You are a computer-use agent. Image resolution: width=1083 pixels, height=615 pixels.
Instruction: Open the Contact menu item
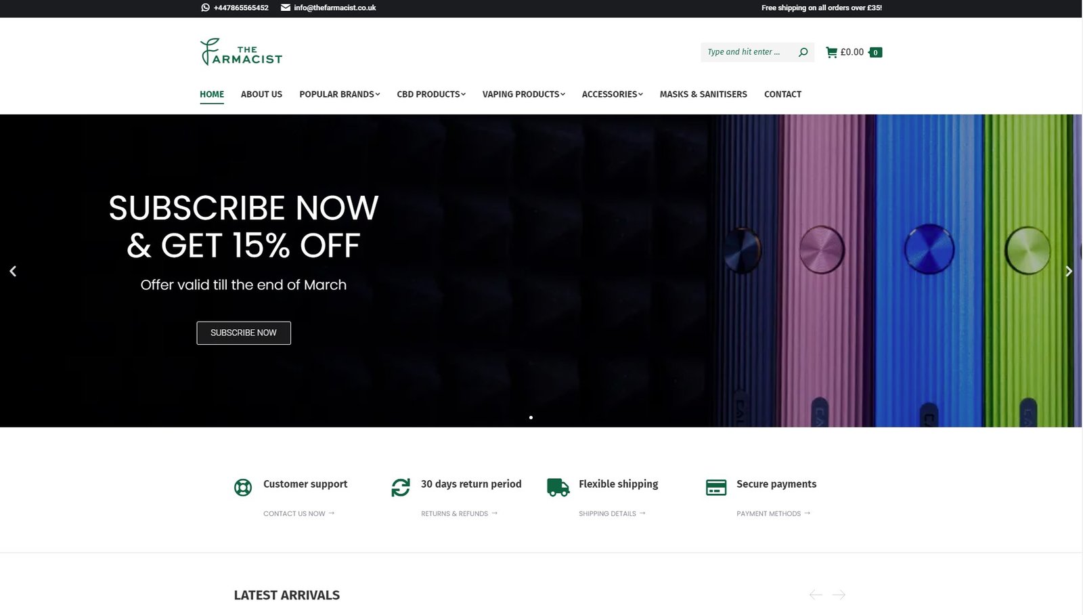point(782,94)
